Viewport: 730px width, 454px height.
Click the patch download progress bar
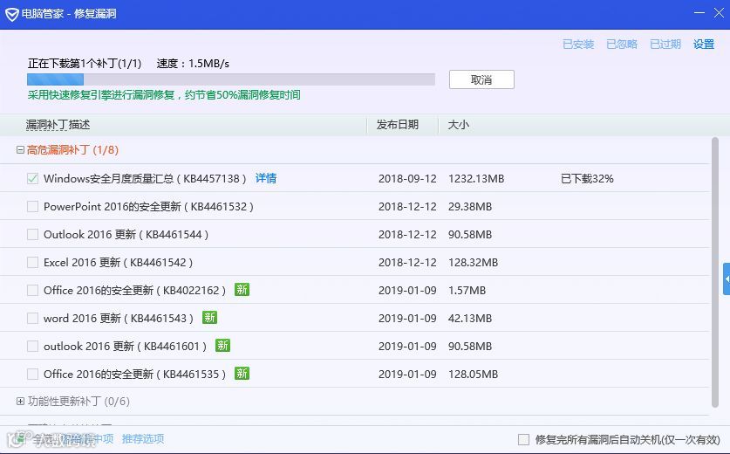(231, 79)
